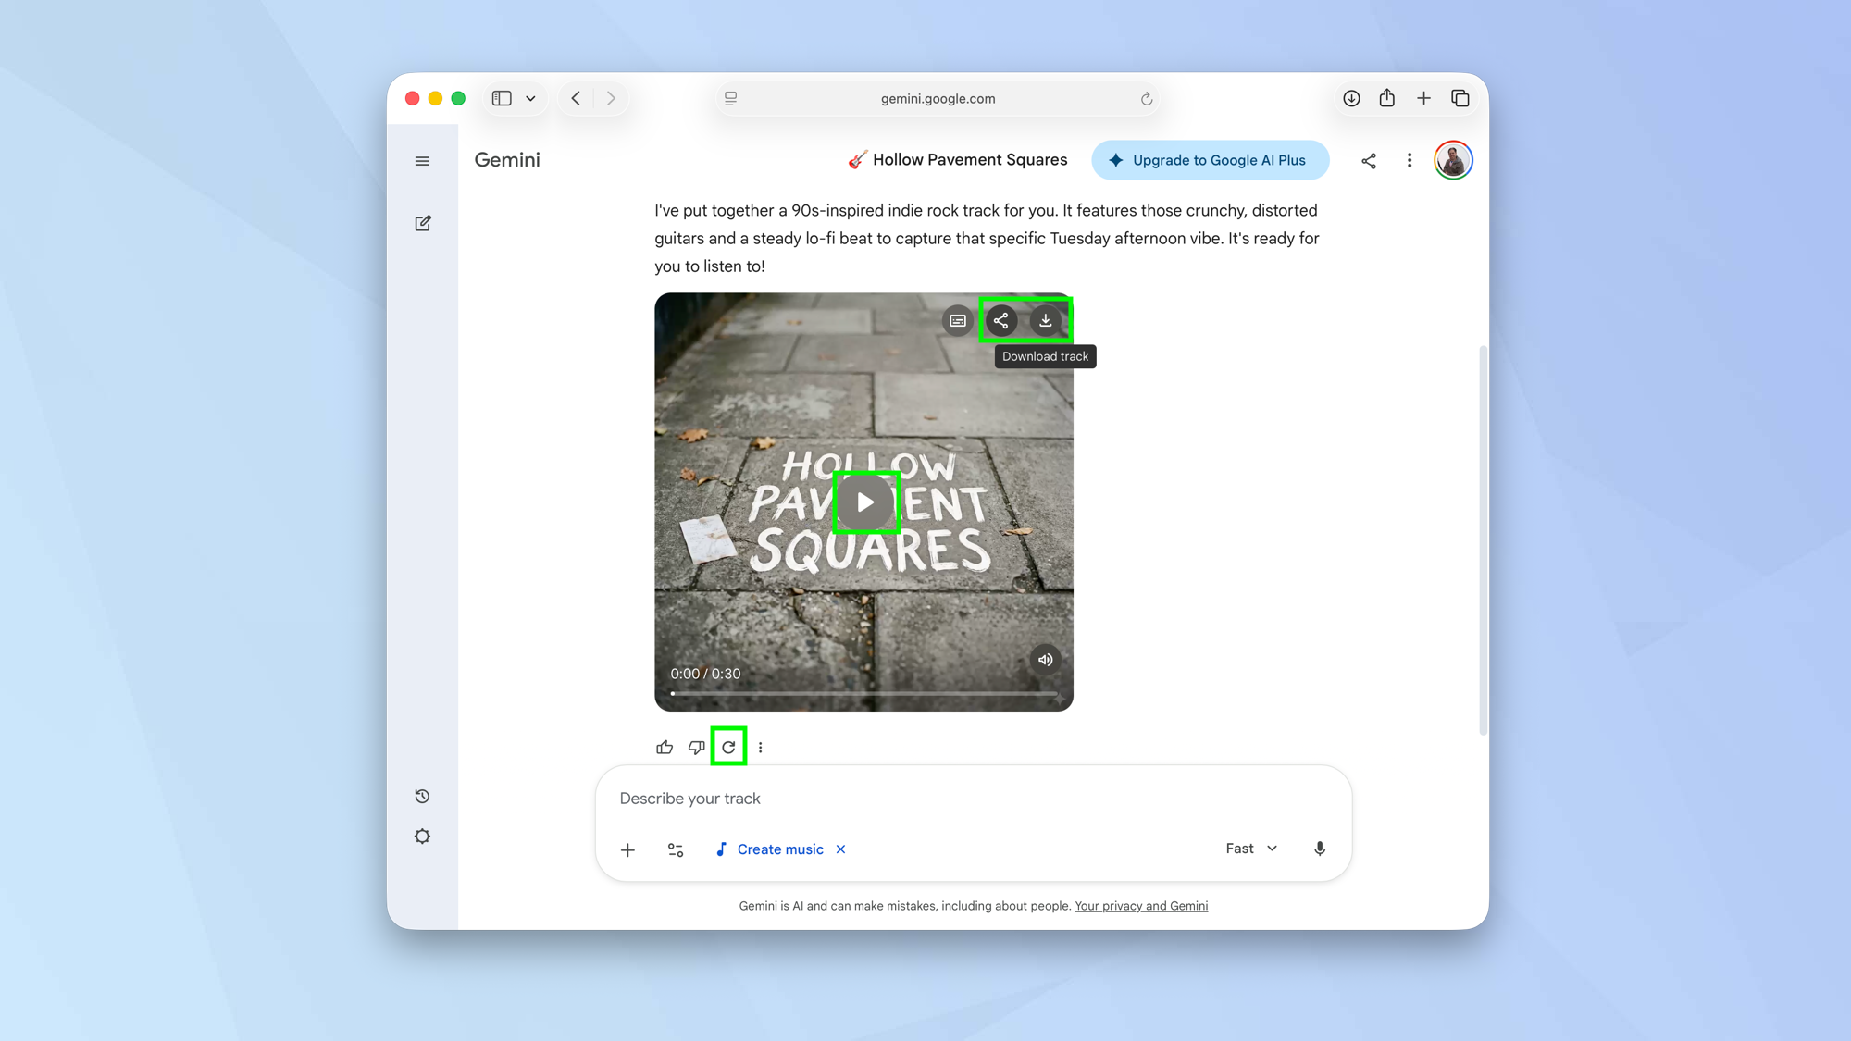Remove the Create music tool chip
The width and height of the screenshot is (1851, 1041).
click(x=840, y=849)
